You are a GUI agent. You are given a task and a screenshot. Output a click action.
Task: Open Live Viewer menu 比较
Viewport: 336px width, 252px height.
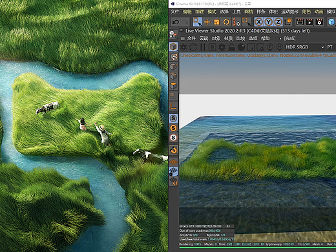coord(240,39)
